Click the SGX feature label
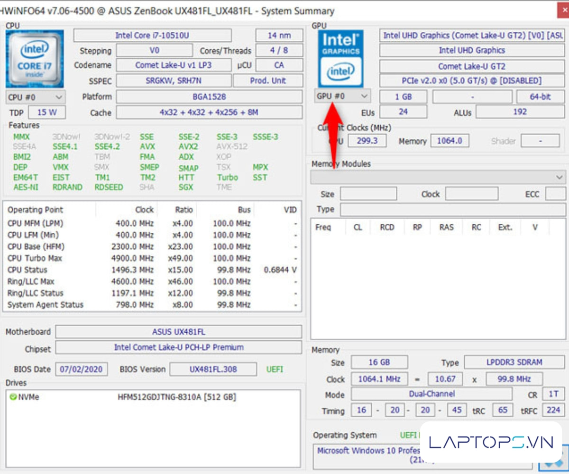The image size is (569, 474). [186, 187]
